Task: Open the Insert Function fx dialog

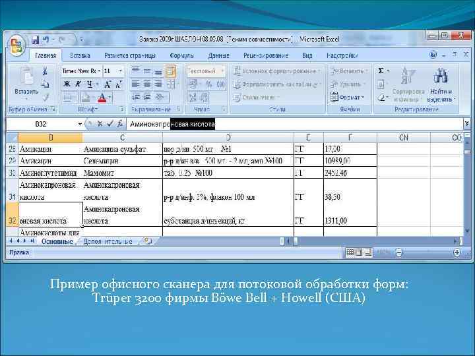Action: 120,123
